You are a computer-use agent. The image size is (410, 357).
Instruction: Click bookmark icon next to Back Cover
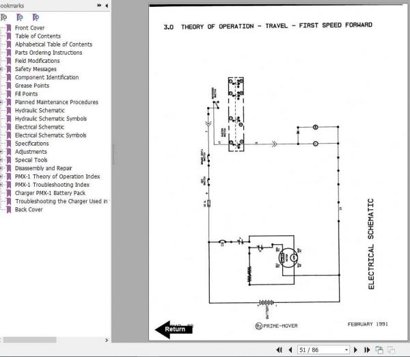tap(9, 209)
